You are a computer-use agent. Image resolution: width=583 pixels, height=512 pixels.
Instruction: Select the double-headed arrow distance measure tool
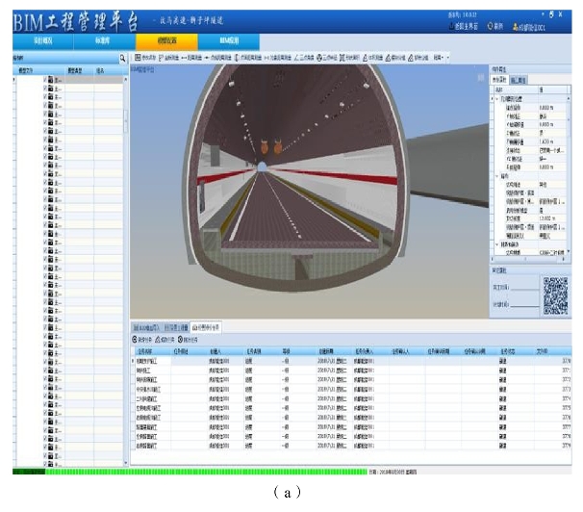tap(184, 58)
